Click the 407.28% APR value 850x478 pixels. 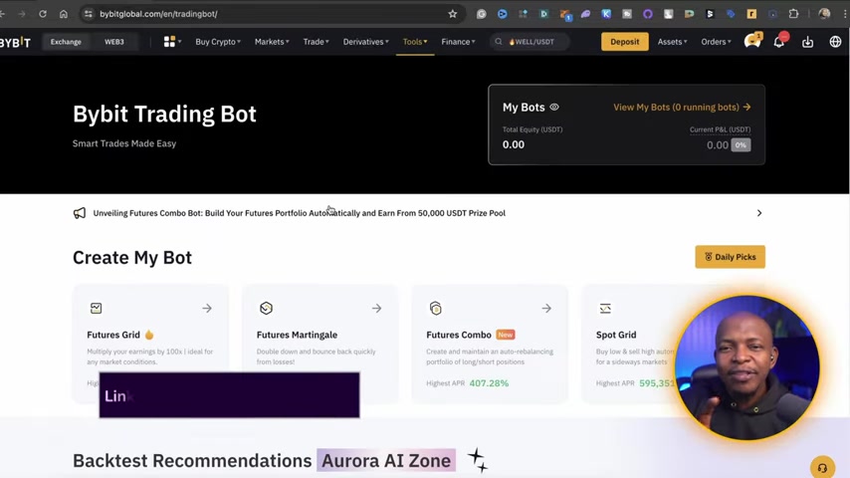point(489,383)
